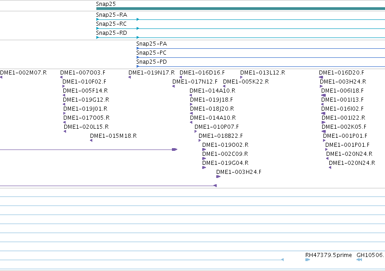Select feature DME1-001I22.R
The height and width of the screenshot is (271, 385).
tap(343, 118)
